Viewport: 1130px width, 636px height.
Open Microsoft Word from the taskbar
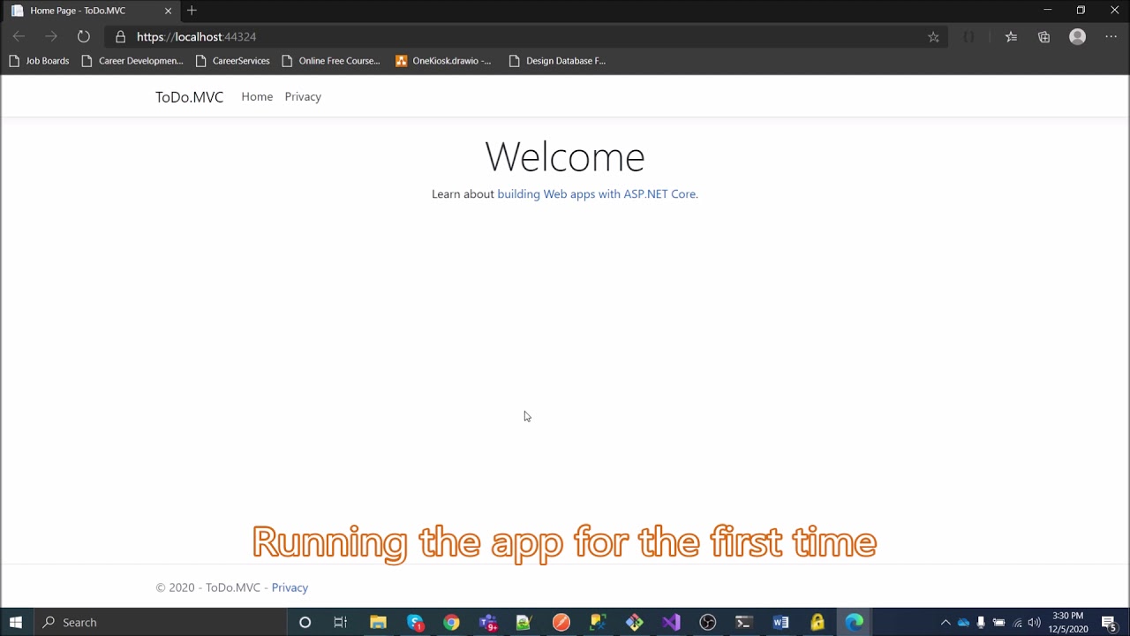780,622
